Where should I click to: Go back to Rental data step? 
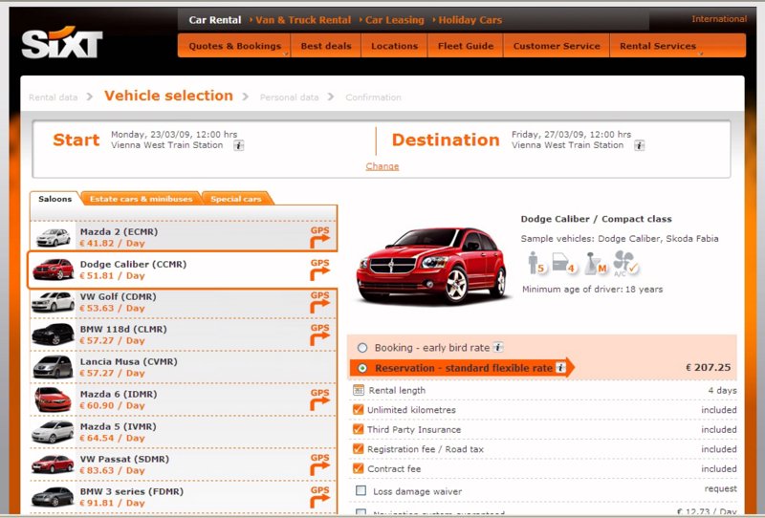(54, 97)
